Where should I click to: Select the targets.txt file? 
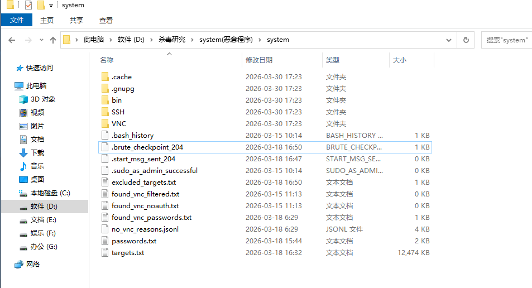point(128,253)
